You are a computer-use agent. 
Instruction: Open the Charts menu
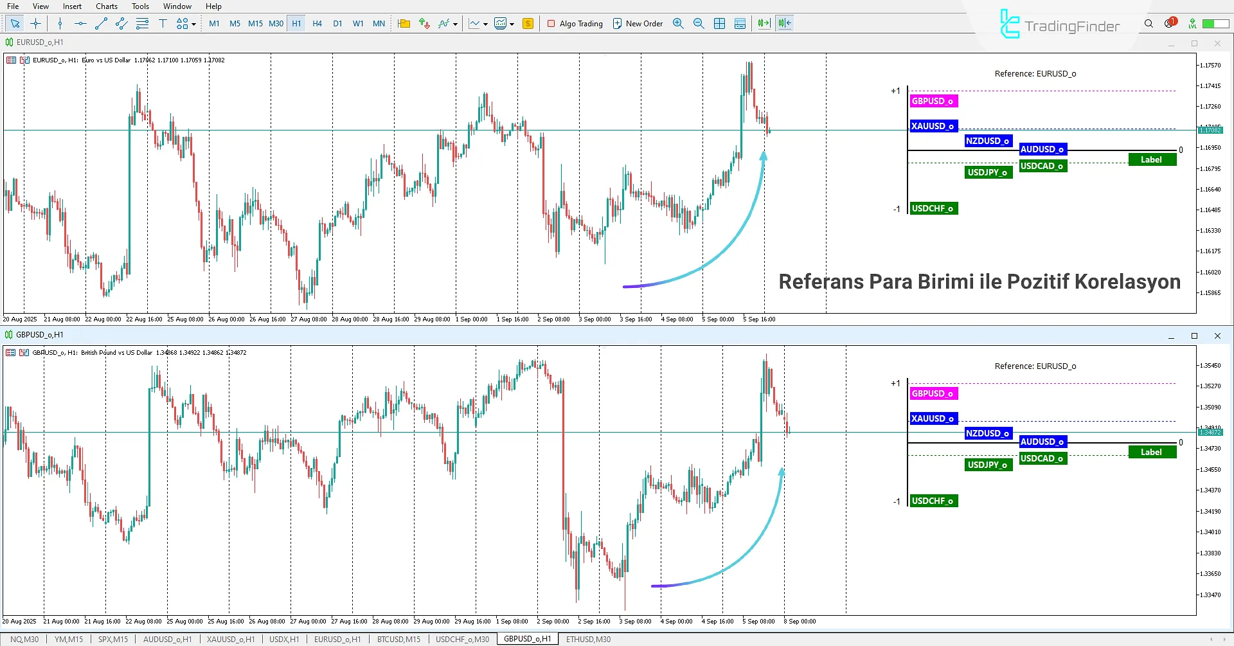(x=107, y=6)
